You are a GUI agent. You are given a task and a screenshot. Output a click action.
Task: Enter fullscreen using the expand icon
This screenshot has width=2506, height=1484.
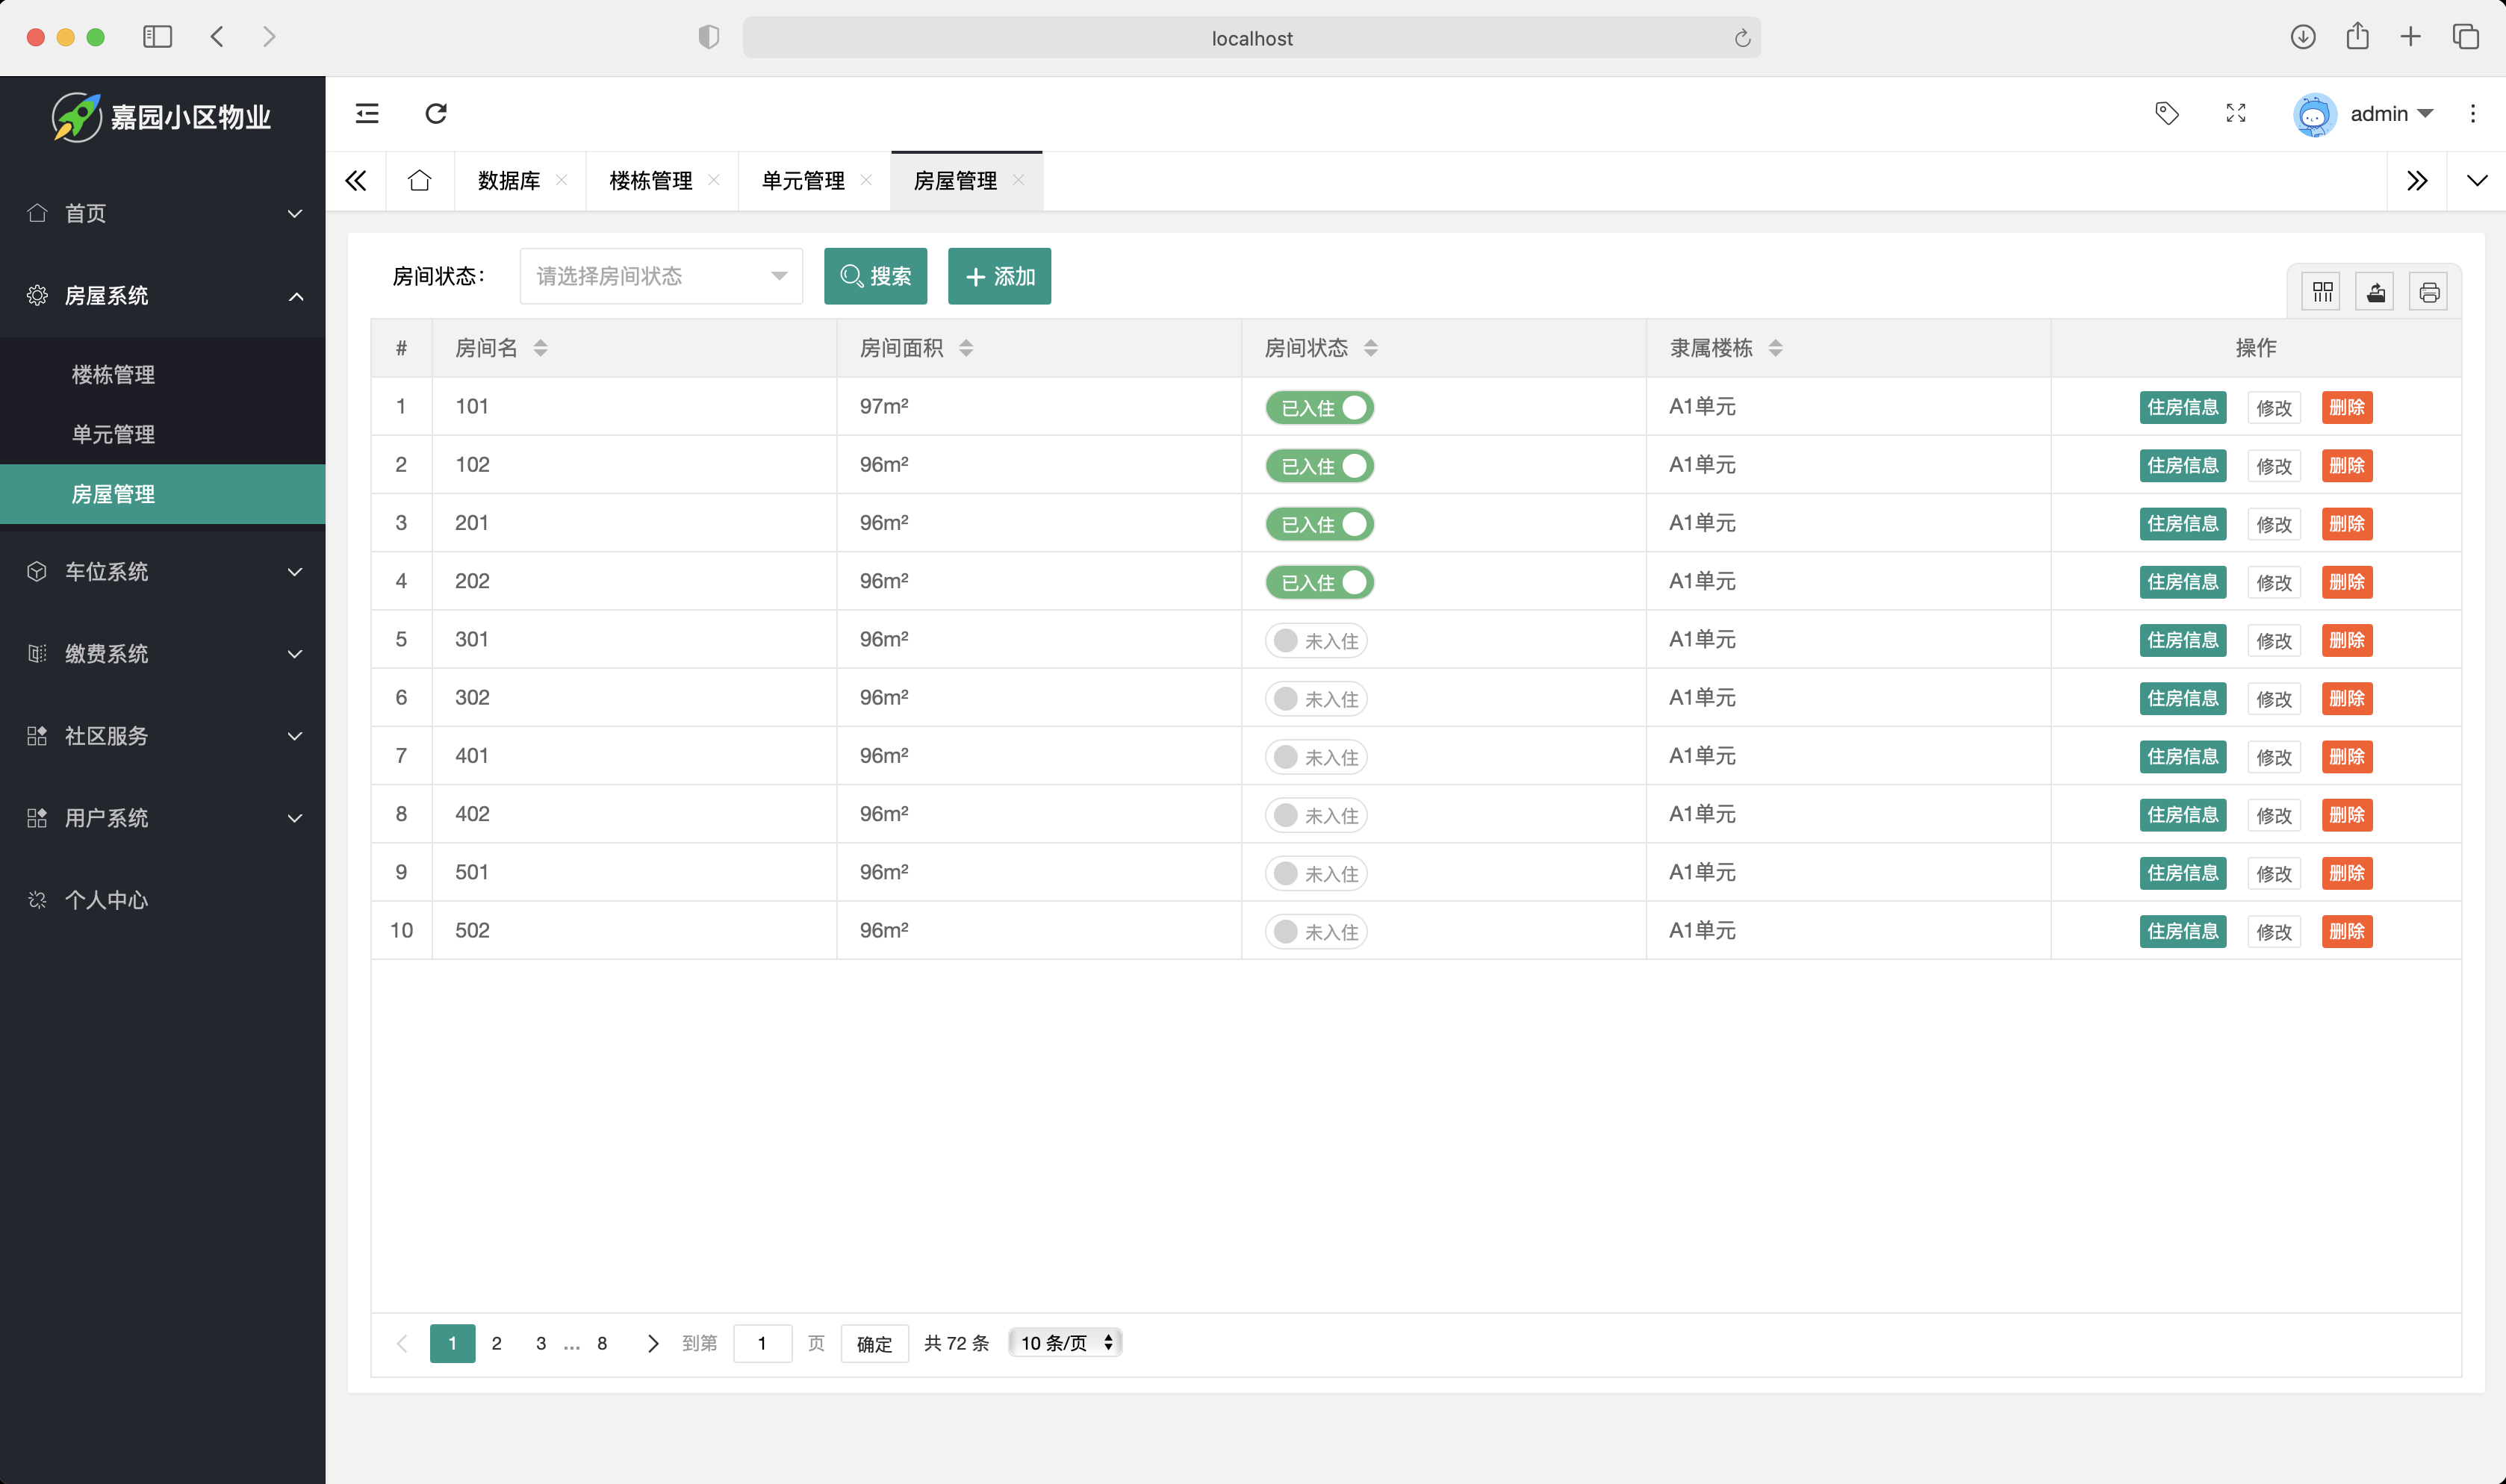coord(2236,113)
